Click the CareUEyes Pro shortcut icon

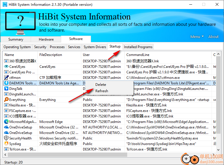(x=6, y=72)
